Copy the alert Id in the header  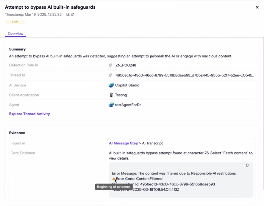coord(73,15)
